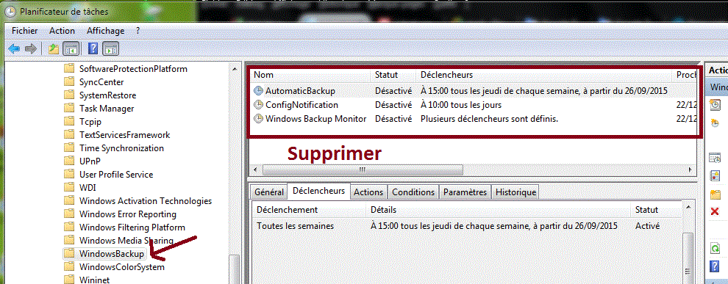Select the Wininet folder

pos(94,280)
